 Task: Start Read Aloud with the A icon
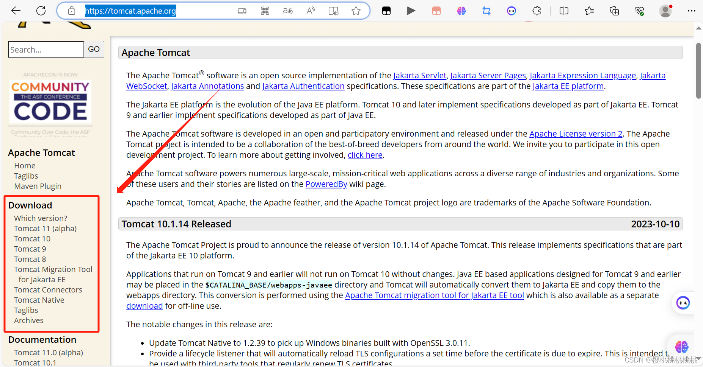(x=311, y=11)
